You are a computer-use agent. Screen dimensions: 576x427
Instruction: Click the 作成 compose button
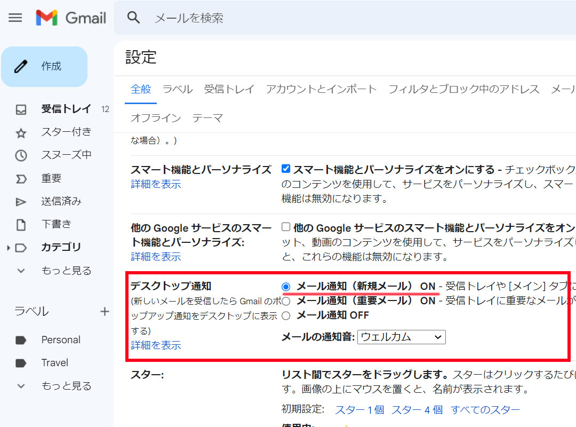[44, 67]
